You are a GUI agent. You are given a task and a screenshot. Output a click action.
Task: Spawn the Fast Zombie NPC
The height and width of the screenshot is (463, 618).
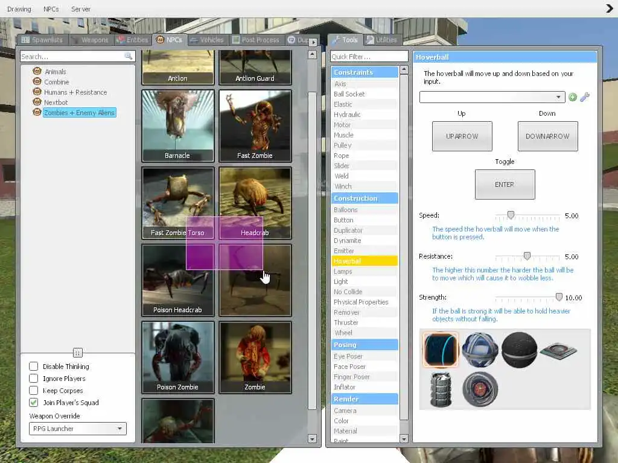(255, 125)
